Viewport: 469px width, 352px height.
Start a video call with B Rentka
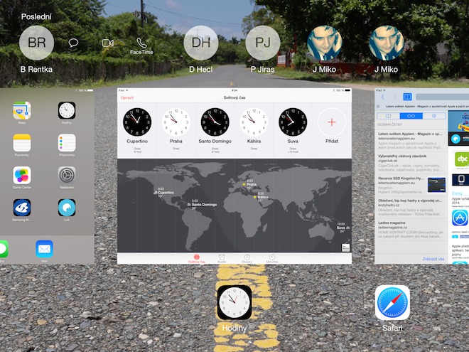pyautogui.click(x=108, y=43)
